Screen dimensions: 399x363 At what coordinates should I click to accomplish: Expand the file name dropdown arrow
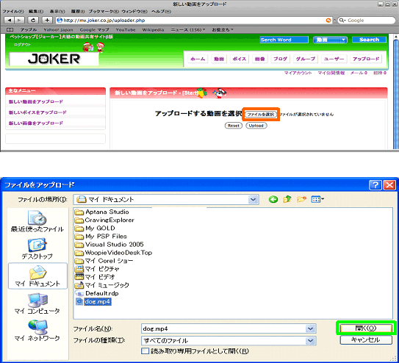310,328
